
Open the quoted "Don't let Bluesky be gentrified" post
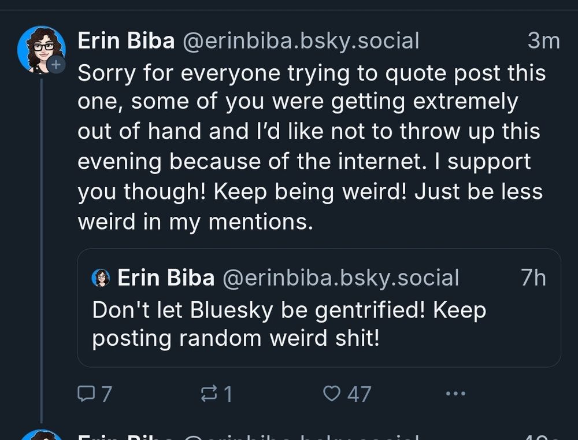289,324
